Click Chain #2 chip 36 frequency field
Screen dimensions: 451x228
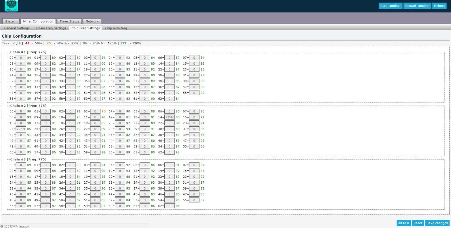[x=120, y=135]
